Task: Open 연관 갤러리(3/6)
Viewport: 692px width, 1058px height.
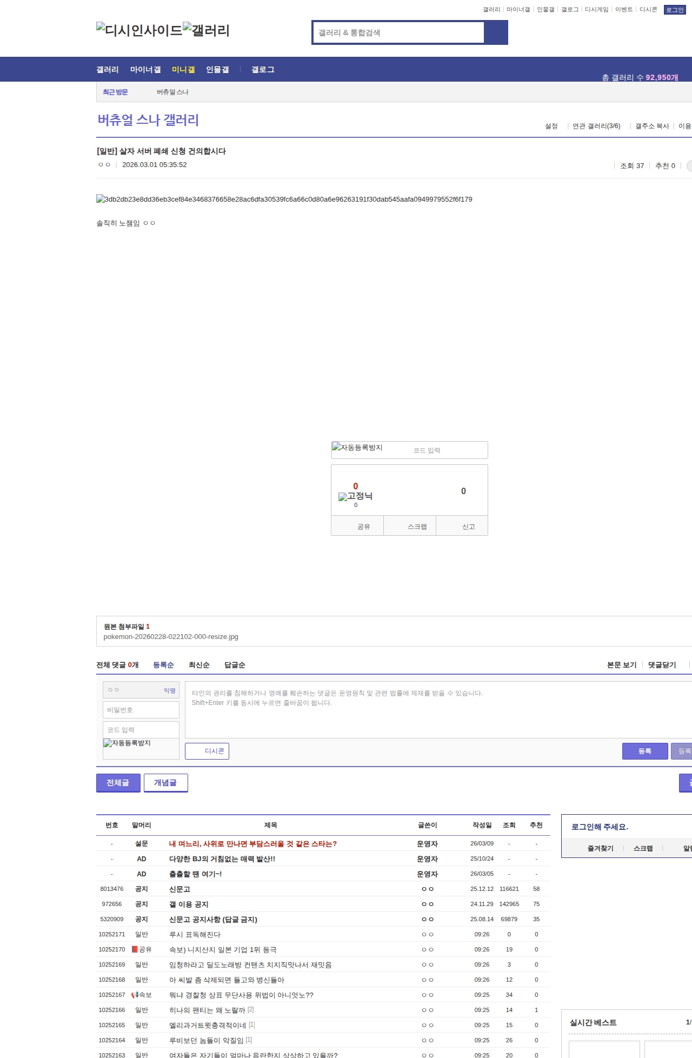Action: [x=596, y=126]
